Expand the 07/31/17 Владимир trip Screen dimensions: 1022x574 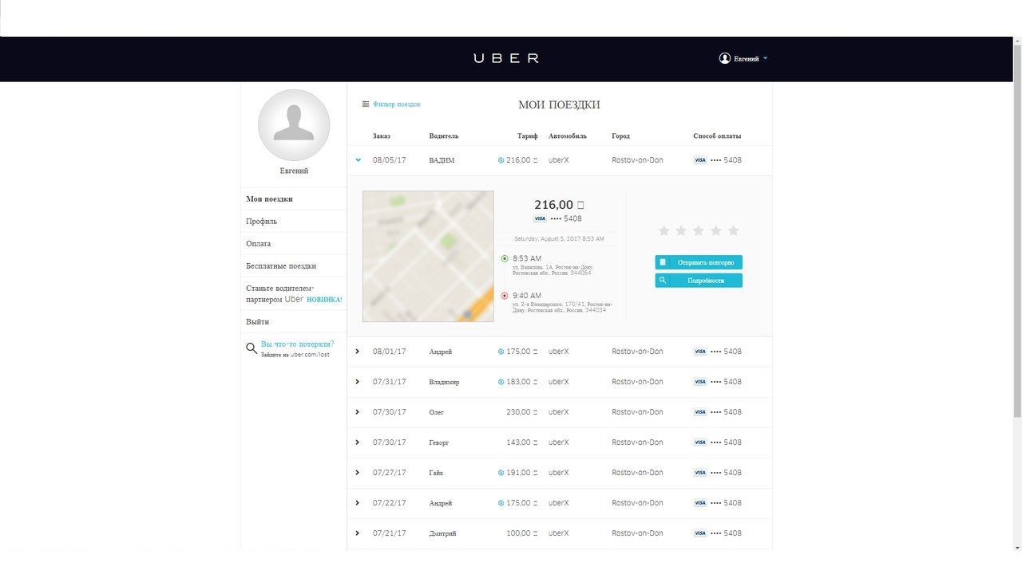358,382
